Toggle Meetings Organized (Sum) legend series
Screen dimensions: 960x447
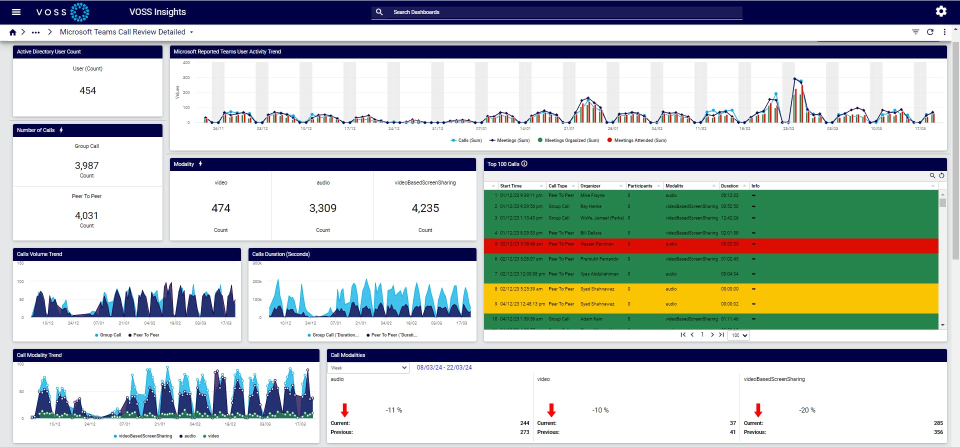[568, 140]
